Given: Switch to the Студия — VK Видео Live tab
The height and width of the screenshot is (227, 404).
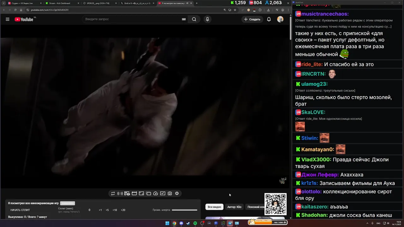Looking at the screenshot, I should (x=24, y=3).
